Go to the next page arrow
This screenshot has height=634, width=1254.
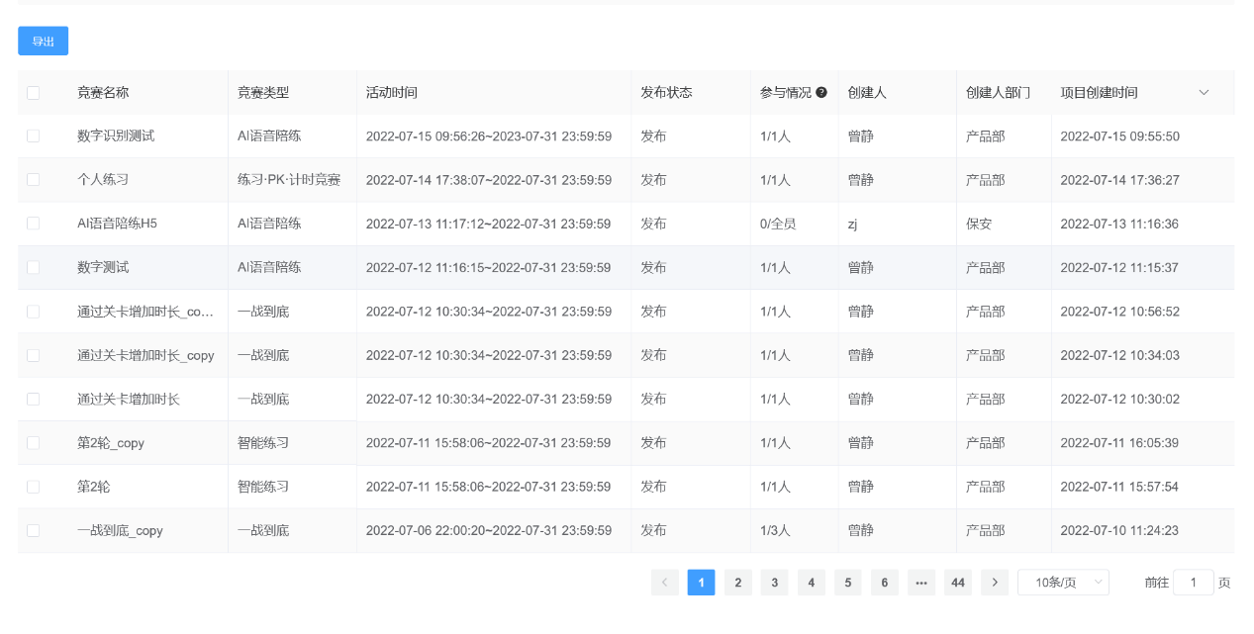(x=994, y=584)
